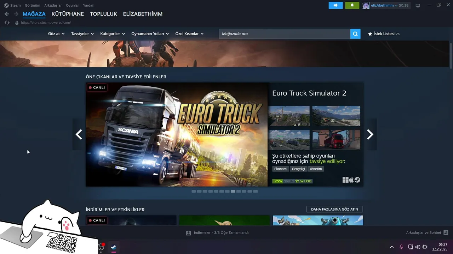Viewport: 453px width, 254px height.
Task: Click the Apple platform icon on Euro Truck card
Action: [351, 180]
